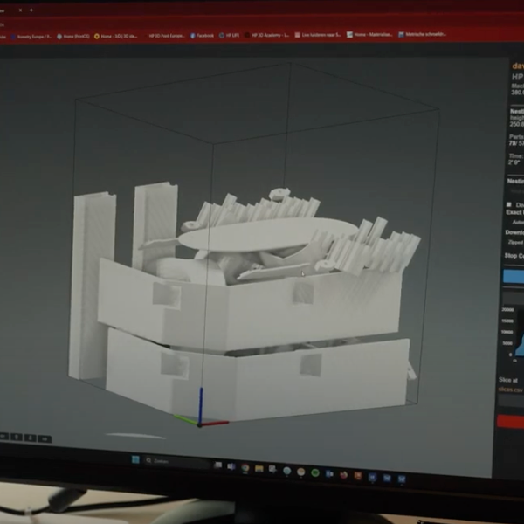Open a new browser tab

point(31,10)
